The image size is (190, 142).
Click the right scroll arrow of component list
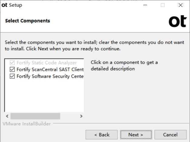81,116
